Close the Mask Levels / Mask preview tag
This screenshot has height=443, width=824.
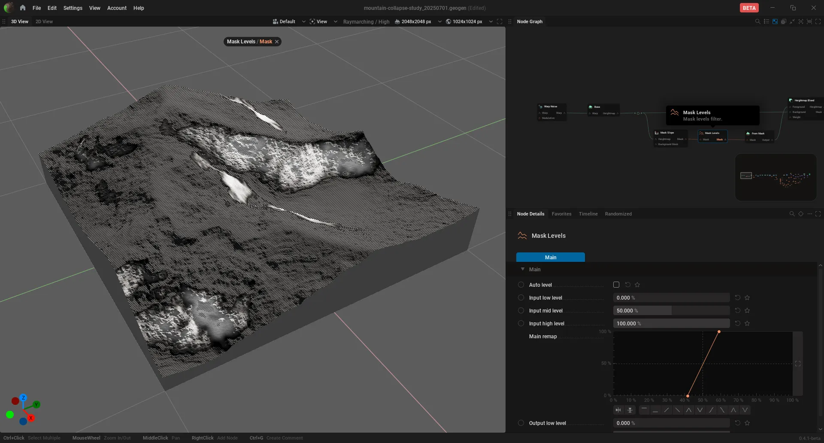click(277, 42)
